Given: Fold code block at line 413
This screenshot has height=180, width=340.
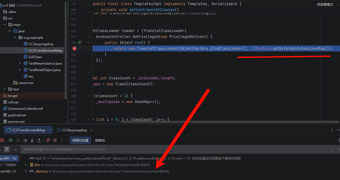Looking at the screenshot, I should coord(88,119).
